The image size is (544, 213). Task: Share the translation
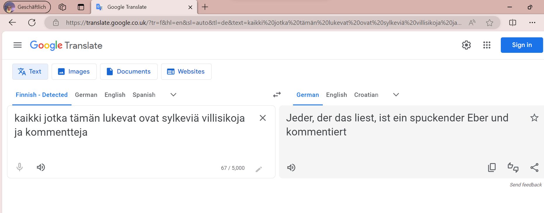pos(534,167)
